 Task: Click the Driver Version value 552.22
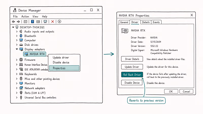pos(154,46)
